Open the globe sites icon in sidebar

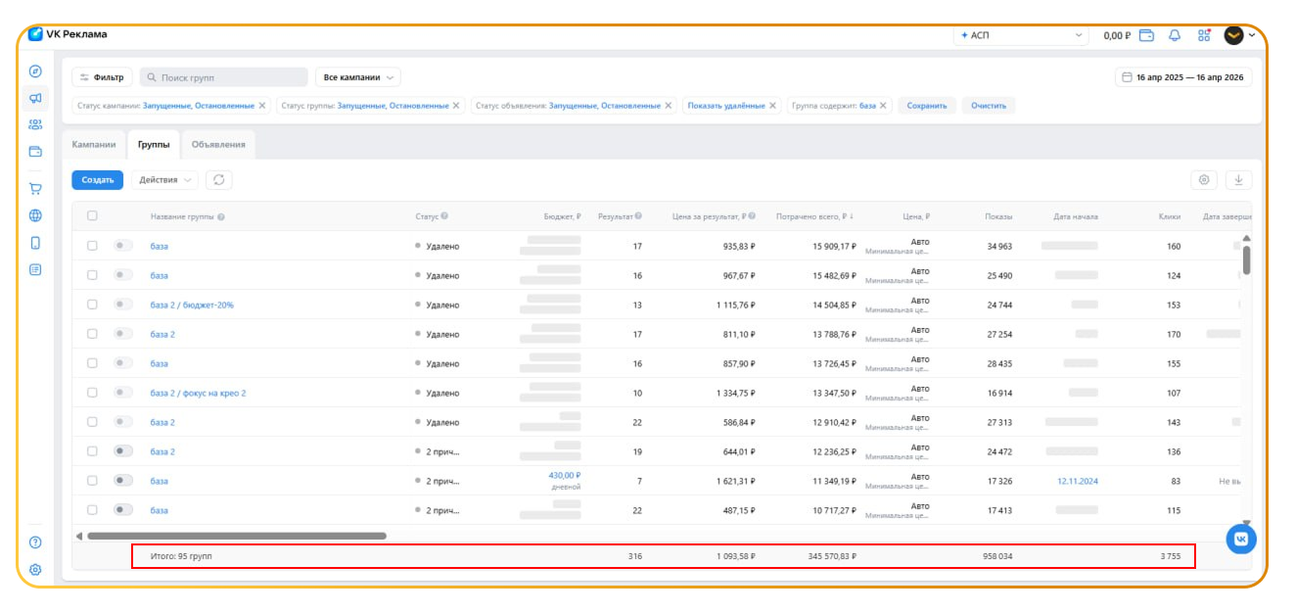(x=35, y=215)
